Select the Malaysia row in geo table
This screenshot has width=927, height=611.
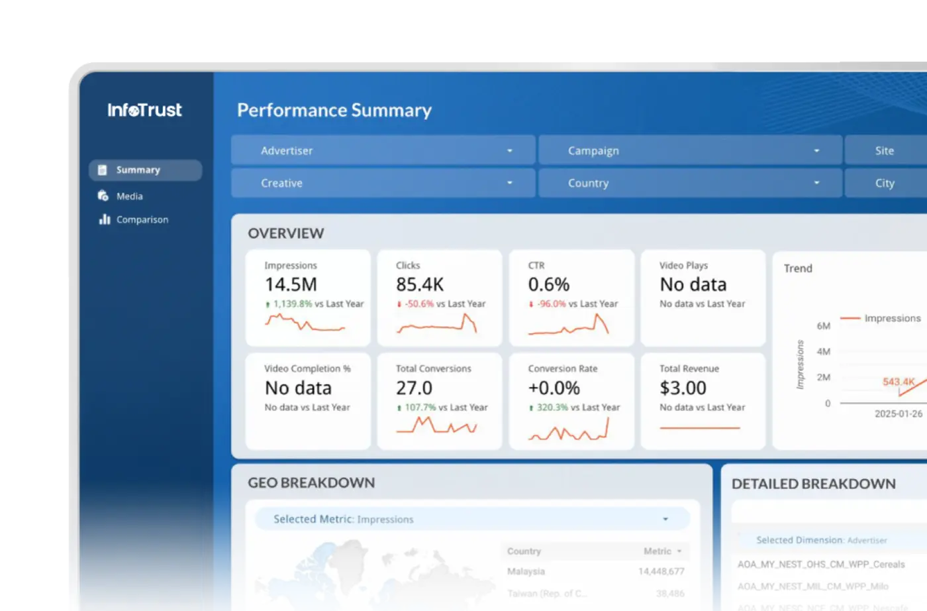(x=596, y=571)
